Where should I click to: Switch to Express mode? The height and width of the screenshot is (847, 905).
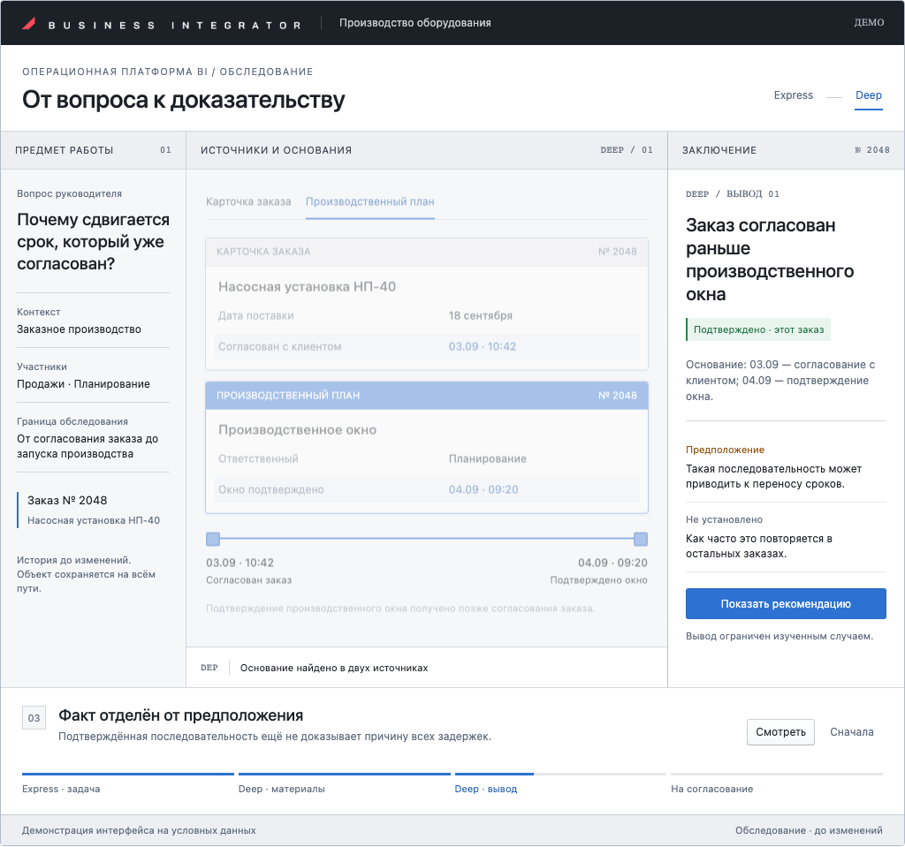pos(793,95)
